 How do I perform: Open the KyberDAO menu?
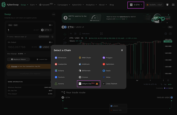78,5
